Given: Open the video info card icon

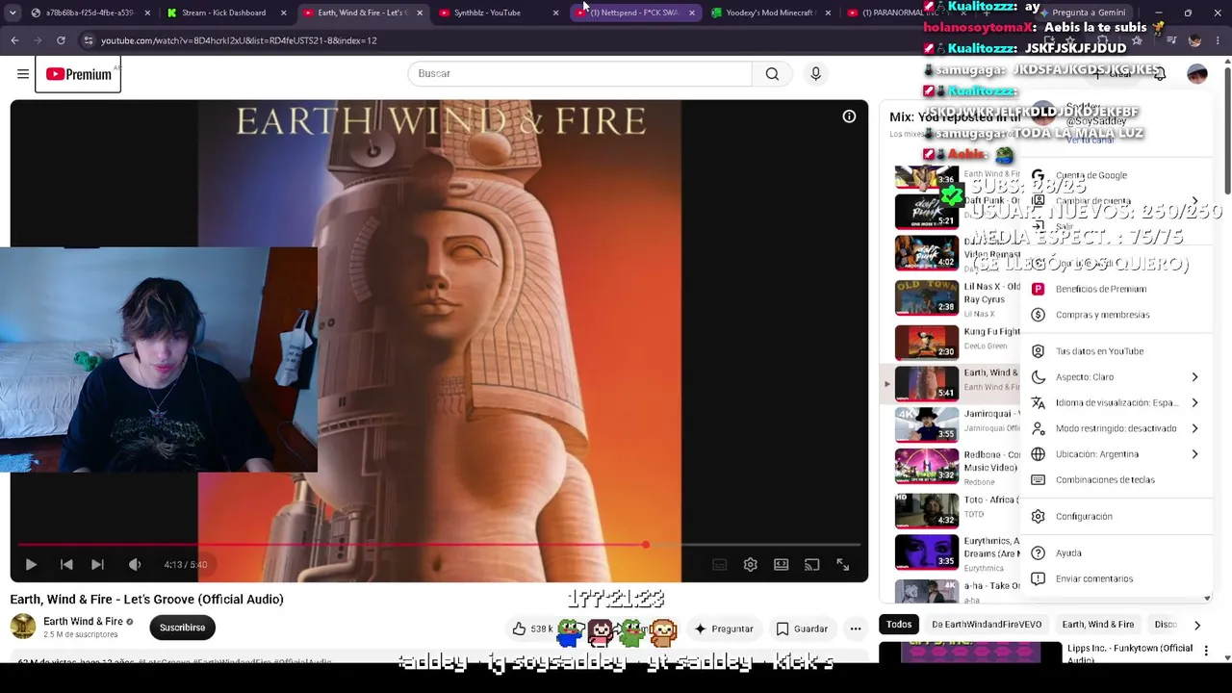Looking at the screenshot, I should (849, 116).
